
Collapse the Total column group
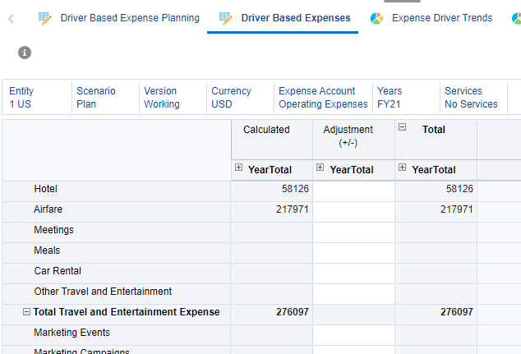point(402,126)
